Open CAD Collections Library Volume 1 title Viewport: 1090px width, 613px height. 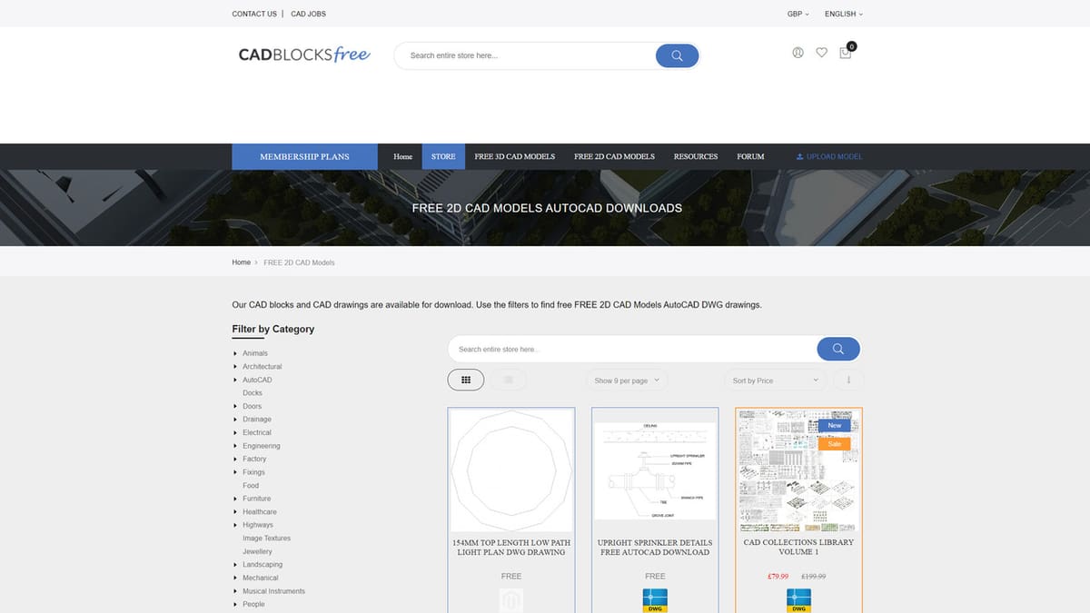798,548
